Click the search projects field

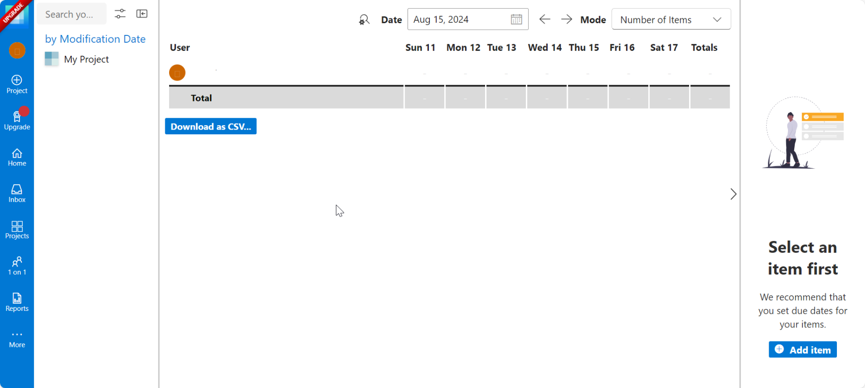pos(72,14)
